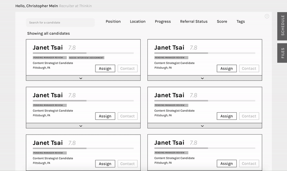
Task: Assign candidate on card tagged Needs Interview Assignment
Action: pyautogui.click(x=105, y=68)
